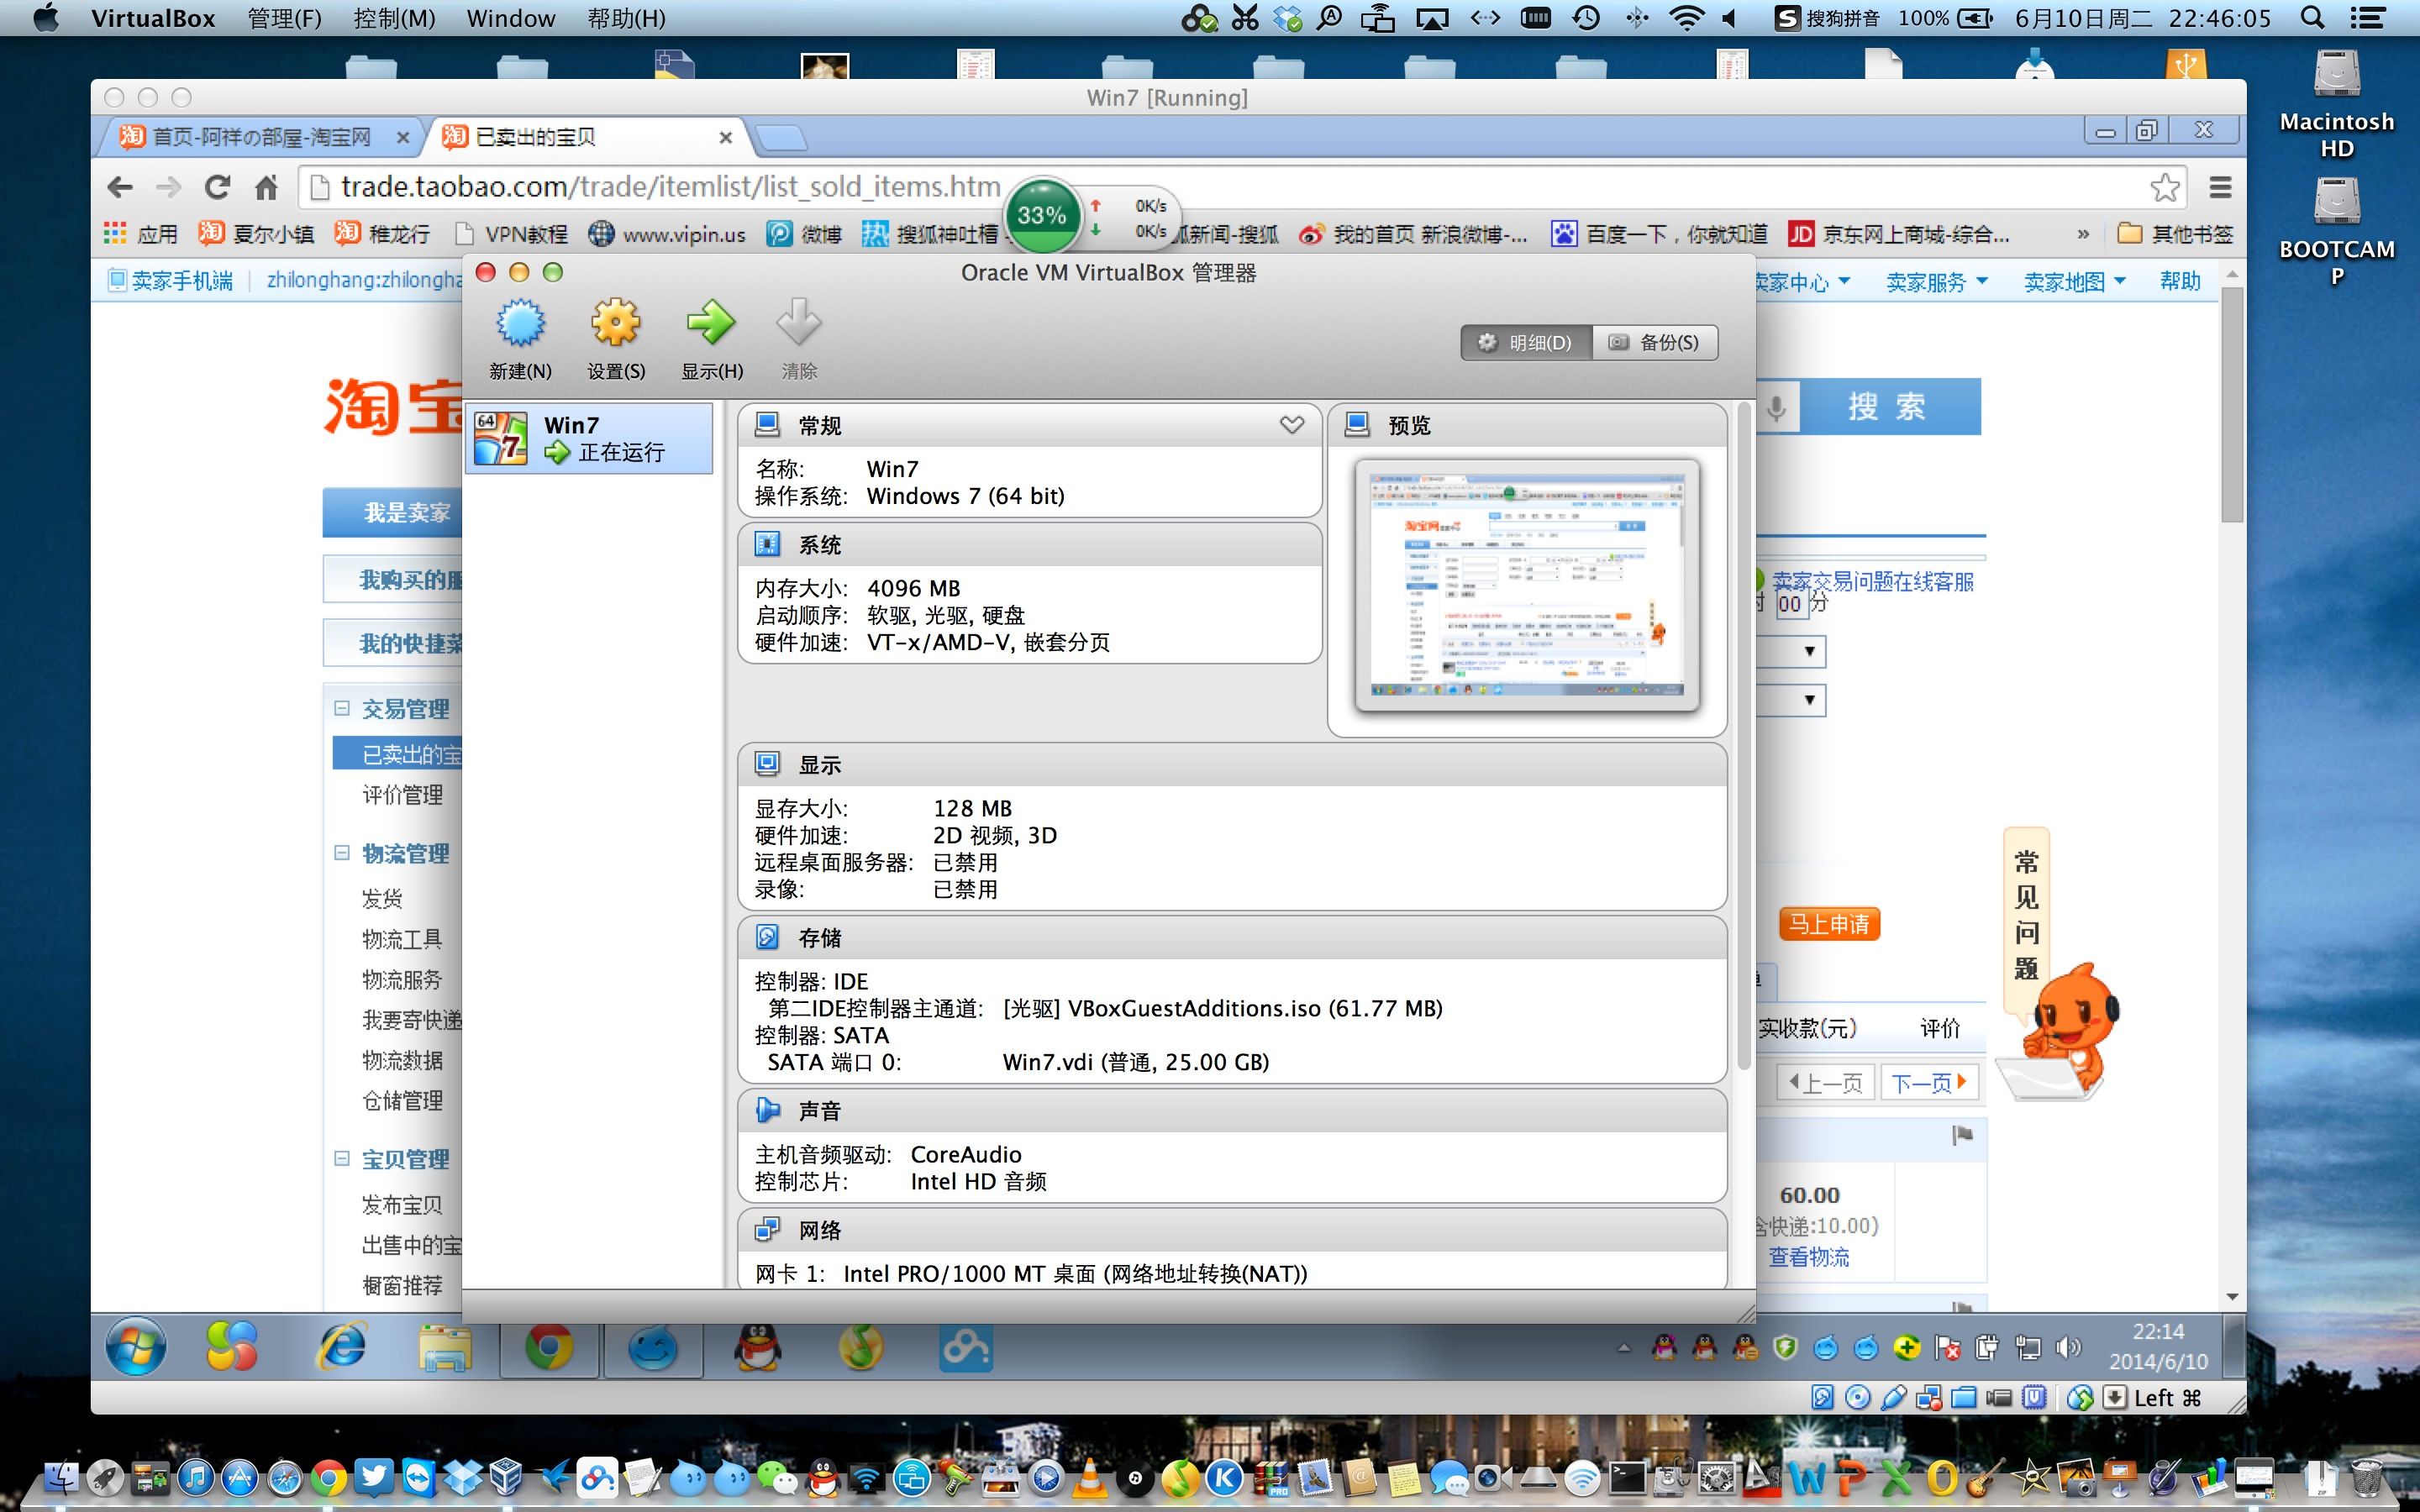Click the 帮助 link on Taobao page
2420x1512 pixels.
[x=2180, y=282]
